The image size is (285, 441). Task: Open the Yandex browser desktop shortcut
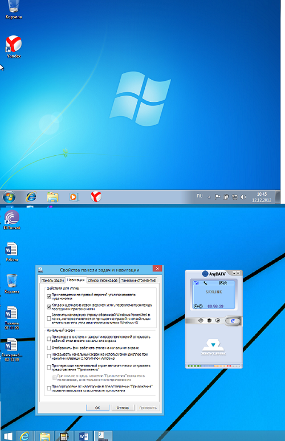click(14, 47)
